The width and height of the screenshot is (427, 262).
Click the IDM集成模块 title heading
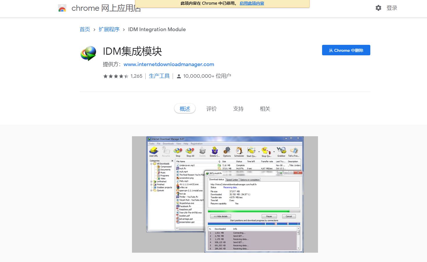132,51
